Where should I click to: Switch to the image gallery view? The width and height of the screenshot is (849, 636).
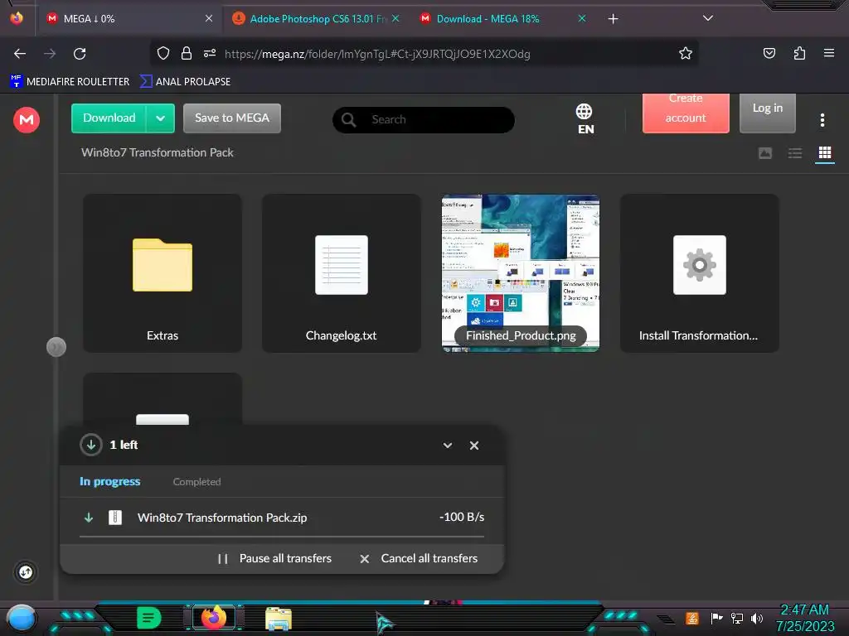[x=765, y=153]
